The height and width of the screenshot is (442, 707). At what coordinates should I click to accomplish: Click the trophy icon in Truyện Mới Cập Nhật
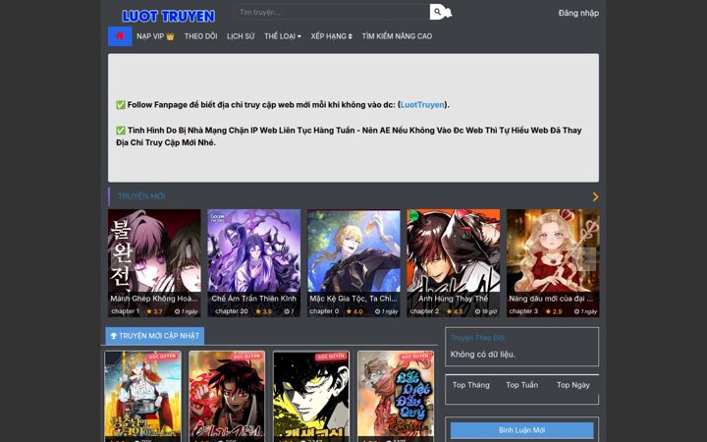pos(114,336)
